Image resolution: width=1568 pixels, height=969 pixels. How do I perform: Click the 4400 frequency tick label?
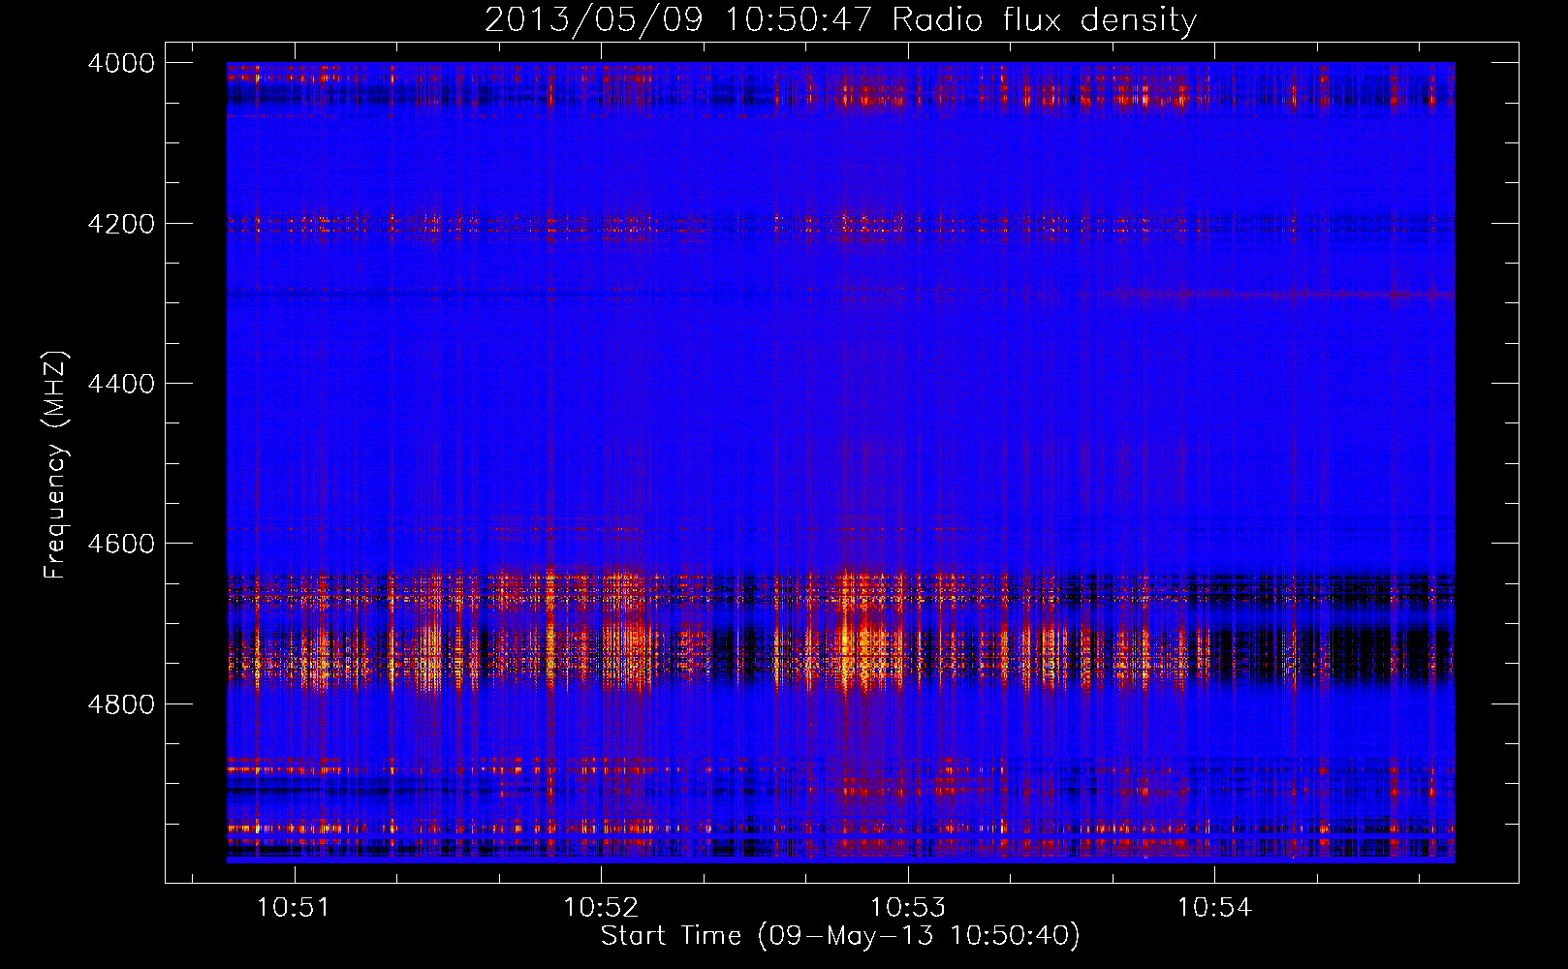[121, 384]
